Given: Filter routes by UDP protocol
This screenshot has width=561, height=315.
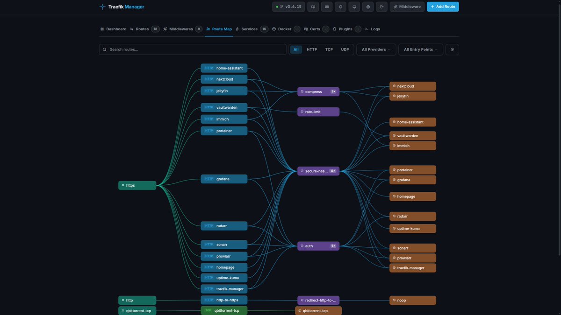Looking at the screenshot, I should coord(345,49).
